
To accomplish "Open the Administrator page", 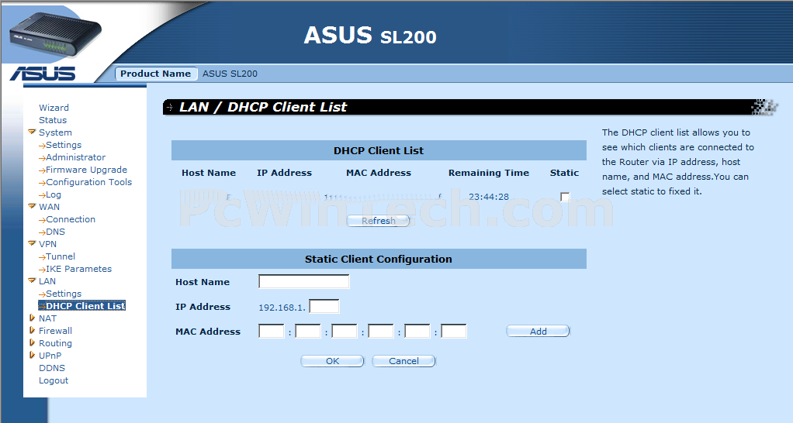I will [75, 157].
